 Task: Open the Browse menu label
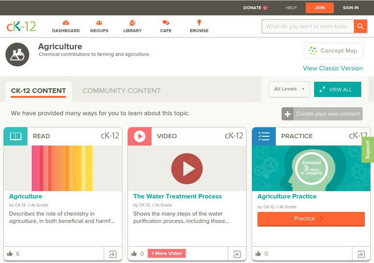point(199,31)
